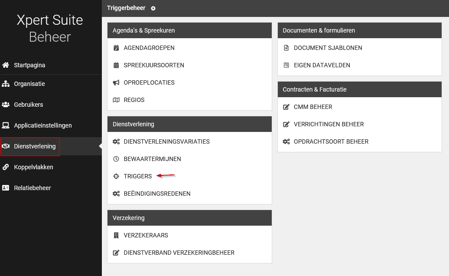
Task: Click the map icon beside REGIOS
Action: click(116, 100)
